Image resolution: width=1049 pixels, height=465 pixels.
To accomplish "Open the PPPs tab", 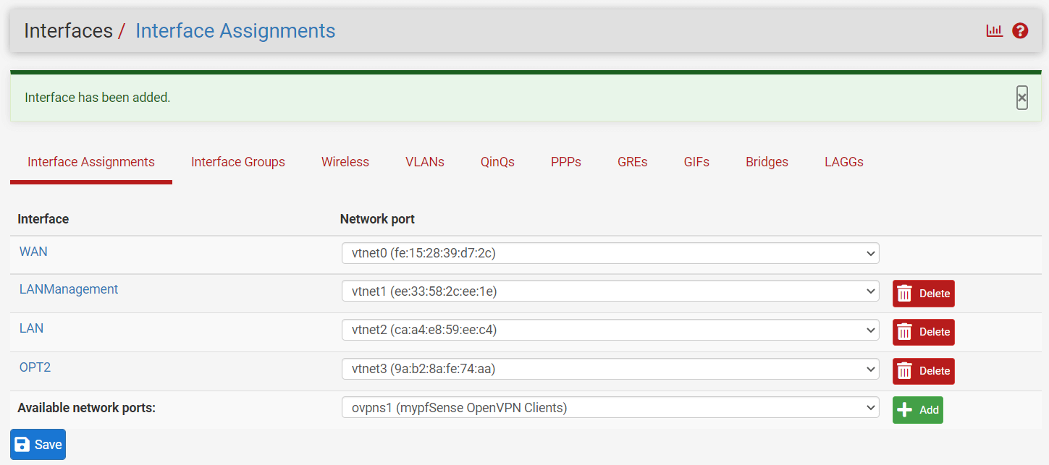I will (x=566, y=162).
